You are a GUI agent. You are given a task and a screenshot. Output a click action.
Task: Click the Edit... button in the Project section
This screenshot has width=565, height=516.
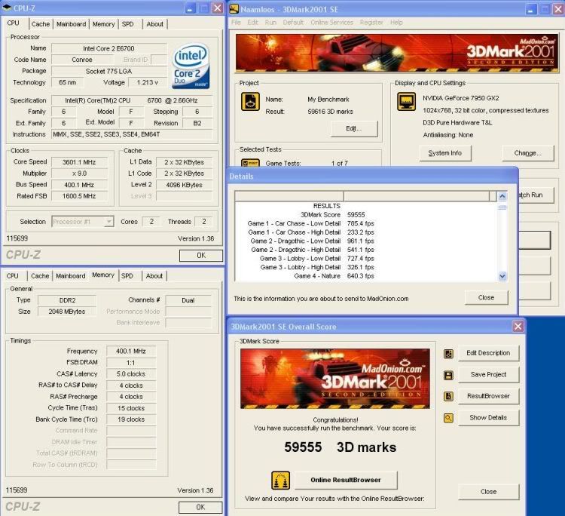point(353,129)
